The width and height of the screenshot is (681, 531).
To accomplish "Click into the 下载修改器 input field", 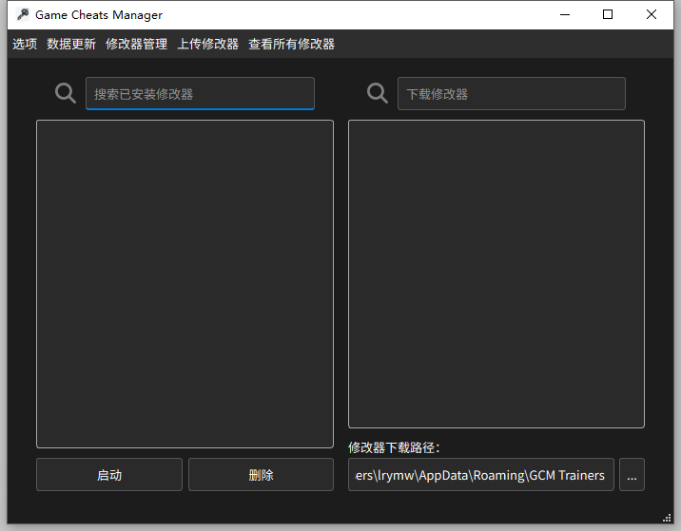I will pos(511,93).
